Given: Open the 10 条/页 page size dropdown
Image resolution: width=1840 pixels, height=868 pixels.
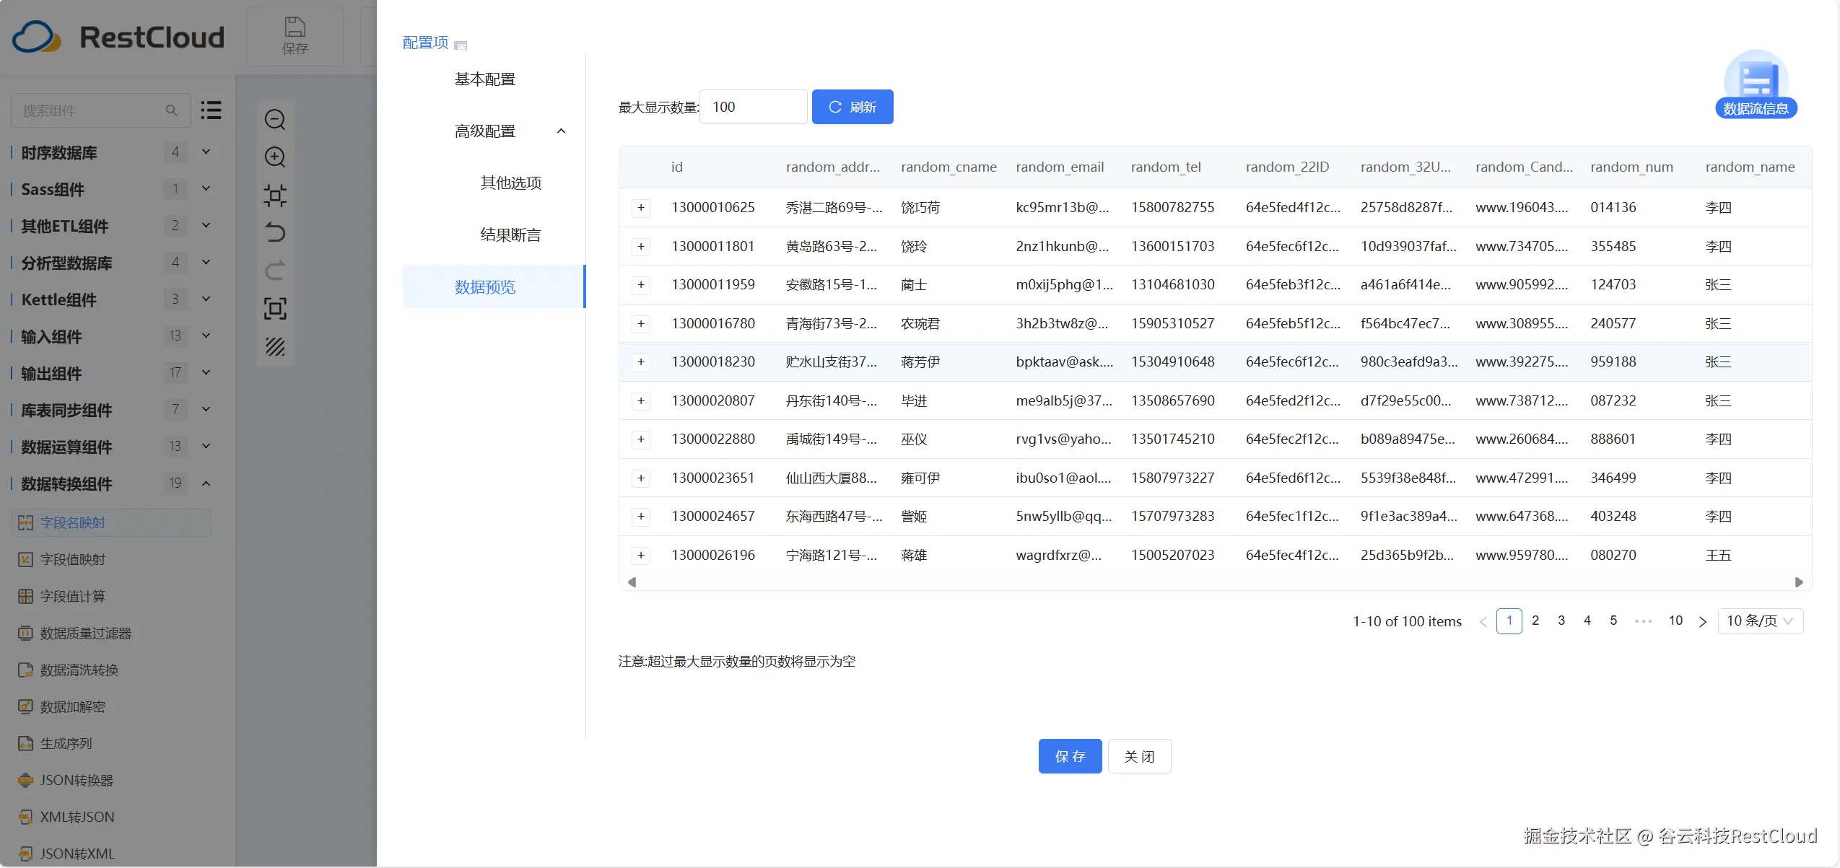Looking at the screenshot, I should 1760,621.
